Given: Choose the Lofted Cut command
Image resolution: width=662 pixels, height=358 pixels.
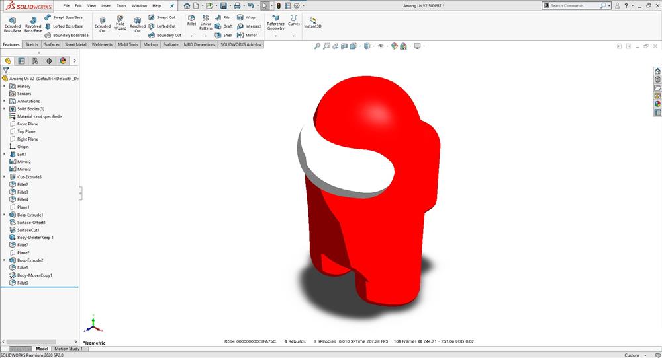Looking at the screenshot, I should (x=162, y=26).
